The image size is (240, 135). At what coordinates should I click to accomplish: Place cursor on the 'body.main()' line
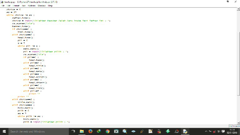point(25,108)
